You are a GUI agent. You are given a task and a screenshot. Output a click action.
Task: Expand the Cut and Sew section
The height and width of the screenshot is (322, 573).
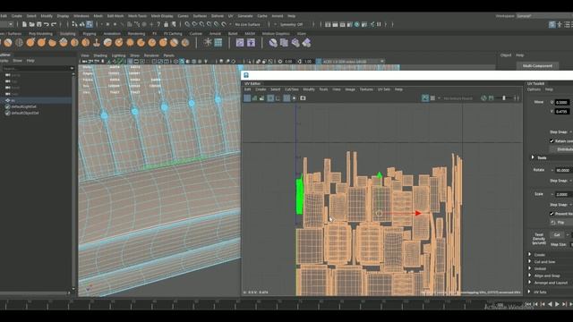tap(529, 261)
